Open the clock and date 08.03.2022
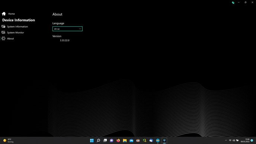This screenshot has height=144, width=256. (x=245, y=140)
